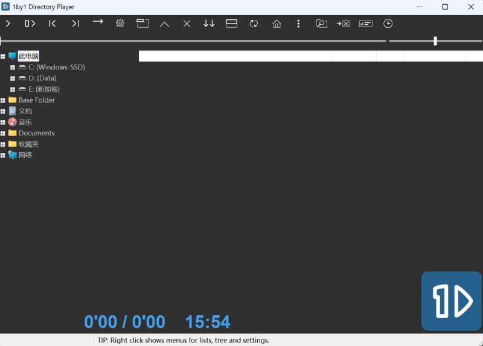Click the white file list header row
Screen dimensions: 483x346
(x=311, y=56)
